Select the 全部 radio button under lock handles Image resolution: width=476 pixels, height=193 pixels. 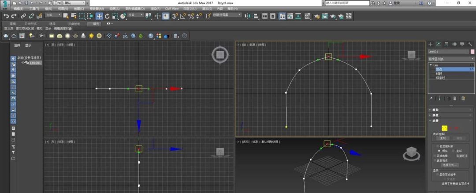(x=453, y=151)
